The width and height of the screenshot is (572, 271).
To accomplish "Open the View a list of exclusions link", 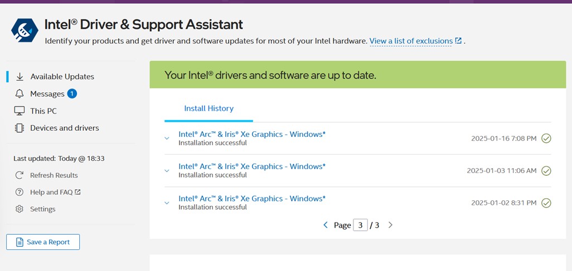I will pyautogui.click(x=411, y=41).
